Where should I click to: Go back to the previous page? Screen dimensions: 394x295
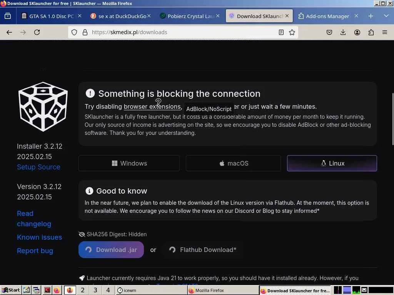(x=9, y=32)
